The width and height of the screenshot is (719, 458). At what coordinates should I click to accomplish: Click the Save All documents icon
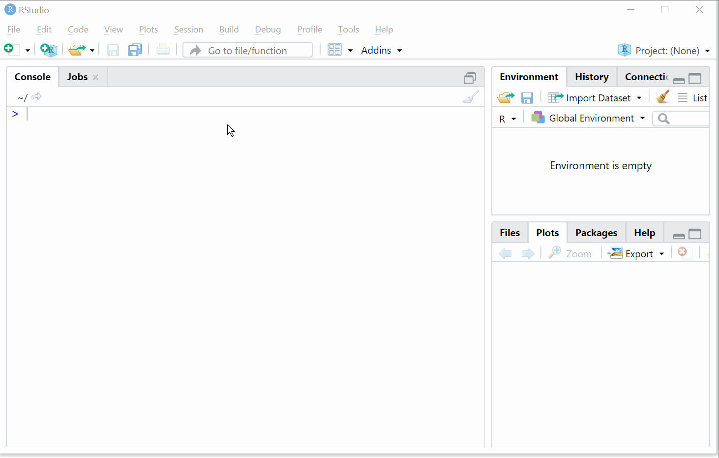(135, 50)
